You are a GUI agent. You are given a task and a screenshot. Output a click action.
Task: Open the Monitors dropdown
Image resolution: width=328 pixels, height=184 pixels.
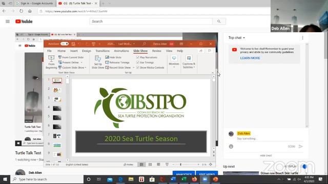tap(174, 62)
